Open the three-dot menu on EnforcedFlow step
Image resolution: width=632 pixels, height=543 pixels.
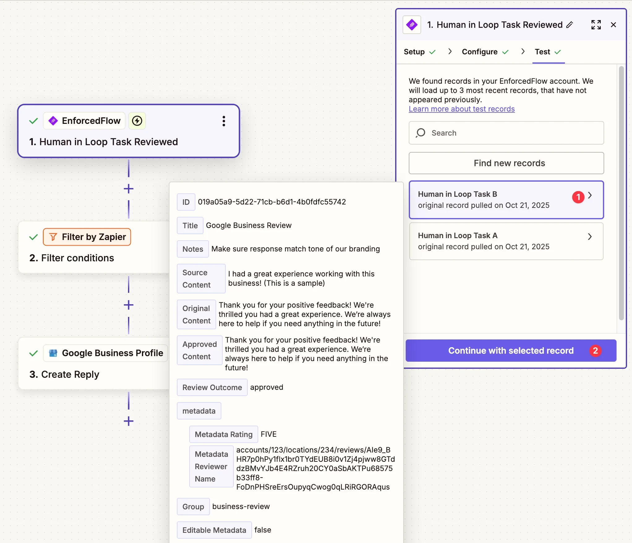tap(224, 121)
